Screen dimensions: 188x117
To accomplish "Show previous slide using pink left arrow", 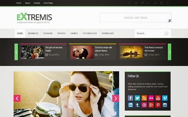I will (17, 98).
